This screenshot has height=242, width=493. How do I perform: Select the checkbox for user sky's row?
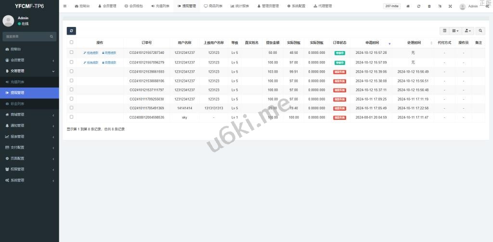tap(72, 117)
